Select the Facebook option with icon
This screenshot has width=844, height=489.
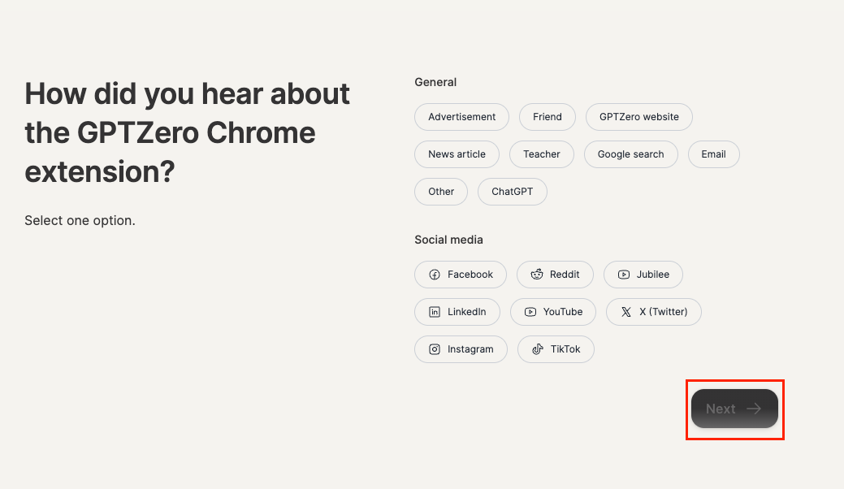click(x=461, y=275)
